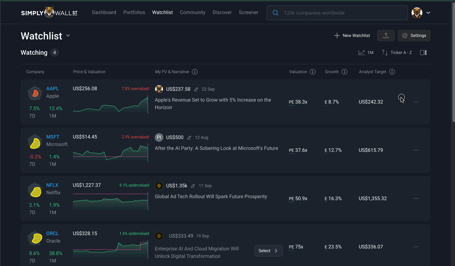This screenshot has height=266, width=455.
Task: Click the Select button on Oracle narrative
Action: pyautogui.click(x=269, y=251)
